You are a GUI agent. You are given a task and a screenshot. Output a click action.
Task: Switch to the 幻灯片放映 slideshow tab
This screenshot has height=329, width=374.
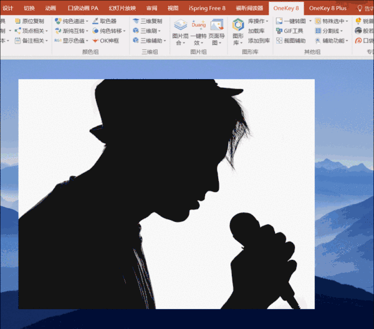coord(122,8)
